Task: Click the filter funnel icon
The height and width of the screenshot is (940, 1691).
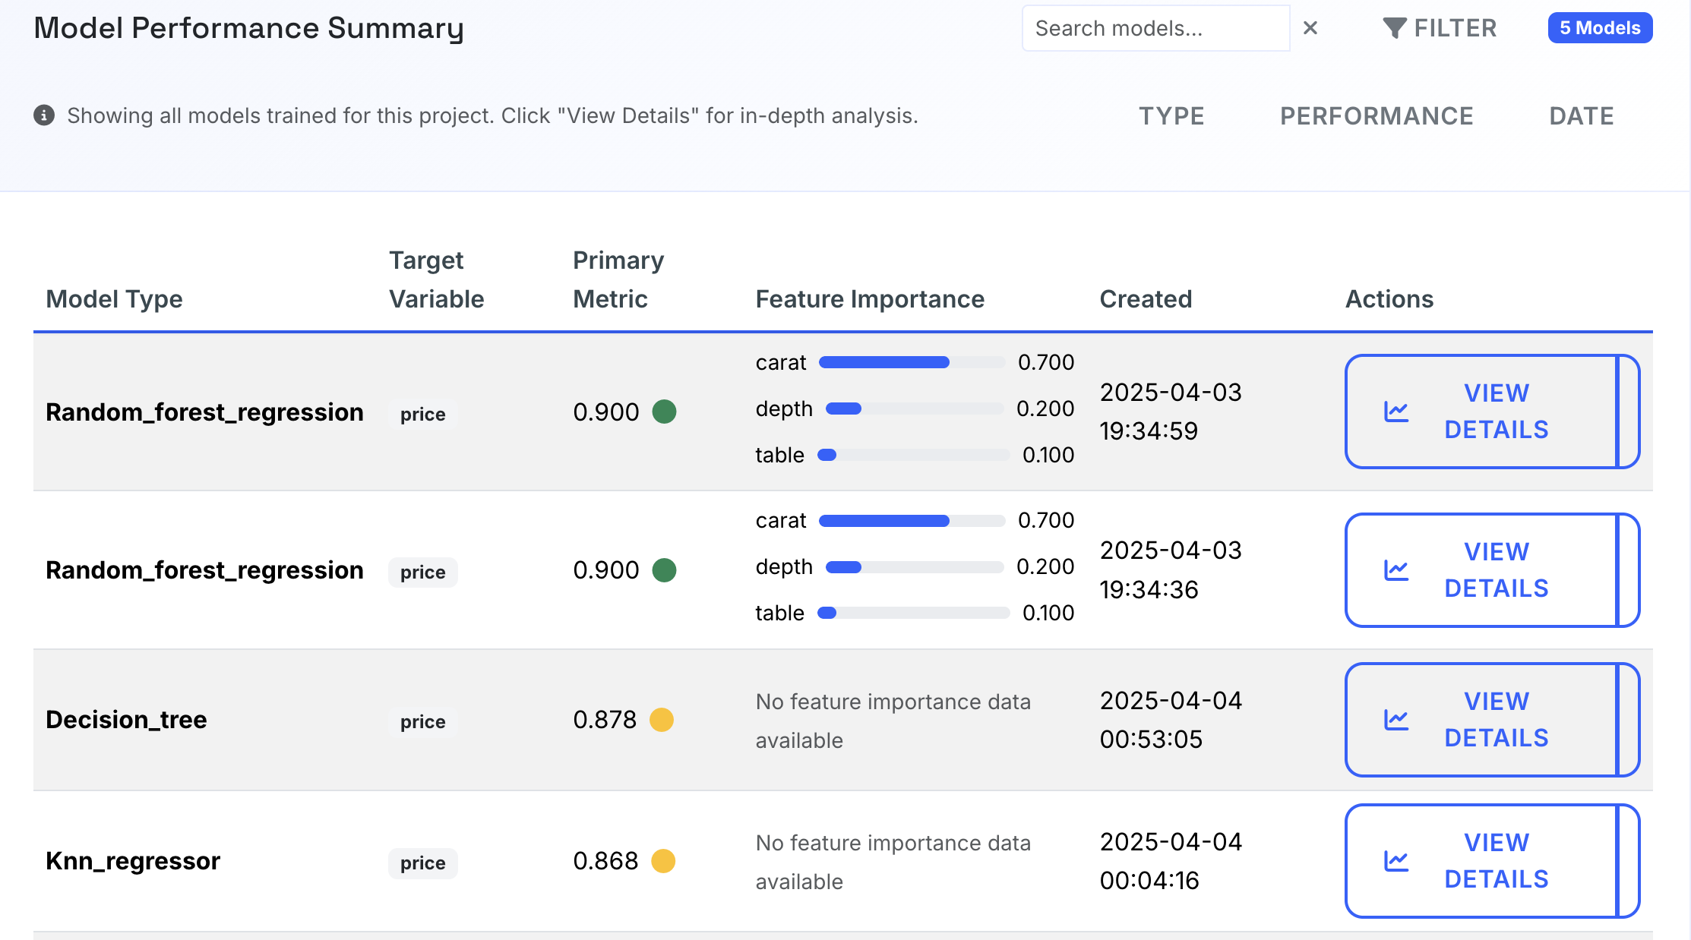Action: pyautogui.click(x=1395, y=27)
